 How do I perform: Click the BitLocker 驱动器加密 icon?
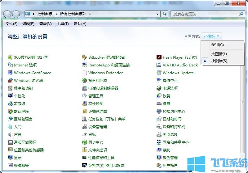pos(85,57)
